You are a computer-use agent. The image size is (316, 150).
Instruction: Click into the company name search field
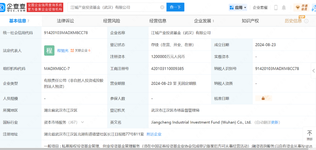click(114, 7)
